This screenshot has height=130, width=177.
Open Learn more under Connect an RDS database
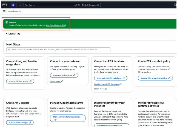pyautogui.click(x=101, y=89)
